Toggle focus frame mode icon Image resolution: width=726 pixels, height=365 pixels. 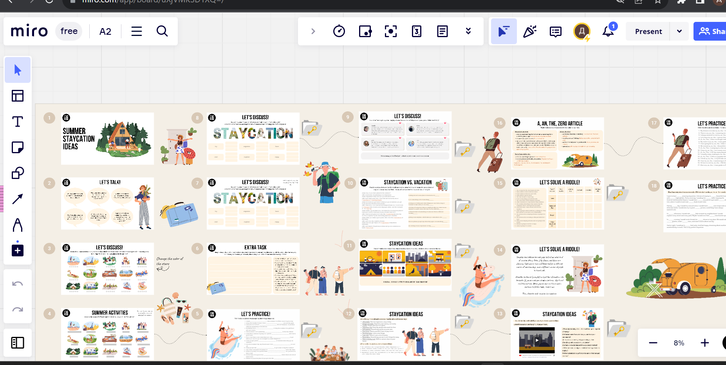pos(391,31)
